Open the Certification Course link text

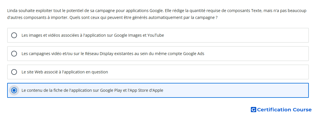[284, 110]
